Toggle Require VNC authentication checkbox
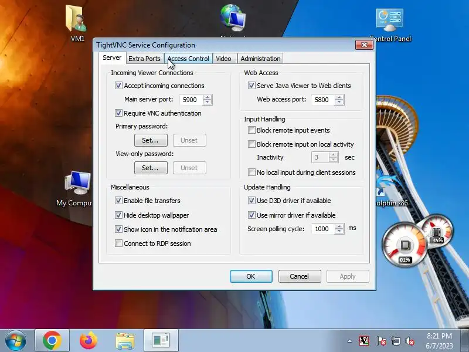 click(x=118, y=113)
